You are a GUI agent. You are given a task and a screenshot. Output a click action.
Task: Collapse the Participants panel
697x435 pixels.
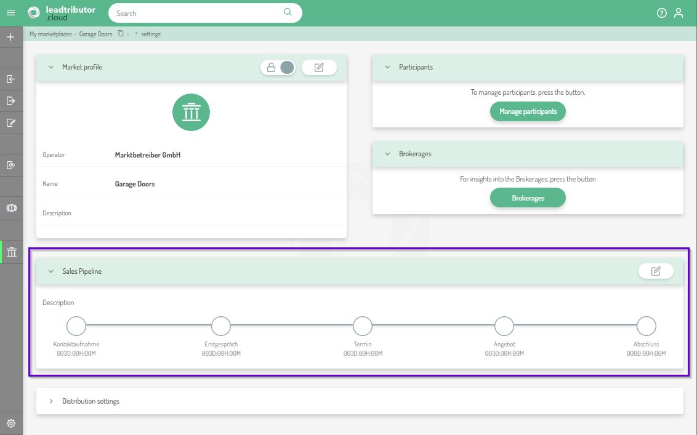(387, 67)
